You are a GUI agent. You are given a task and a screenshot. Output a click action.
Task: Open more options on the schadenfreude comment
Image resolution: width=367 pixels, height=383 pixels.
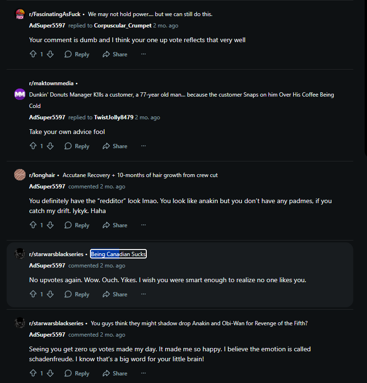(x=143, y=373)
